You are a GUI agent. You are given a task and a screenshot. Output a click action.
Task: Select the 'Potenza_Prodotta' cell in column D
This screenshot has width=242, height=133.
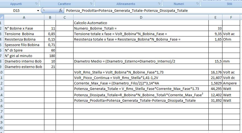tap(141, 100)
